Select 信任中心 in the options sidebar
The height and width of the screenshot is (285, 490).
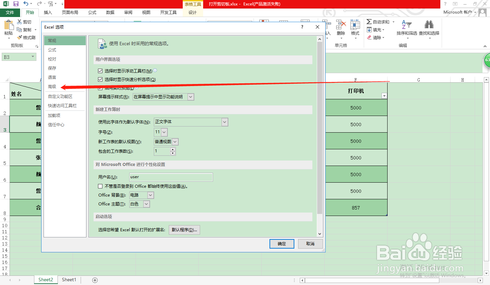(65, 125)
